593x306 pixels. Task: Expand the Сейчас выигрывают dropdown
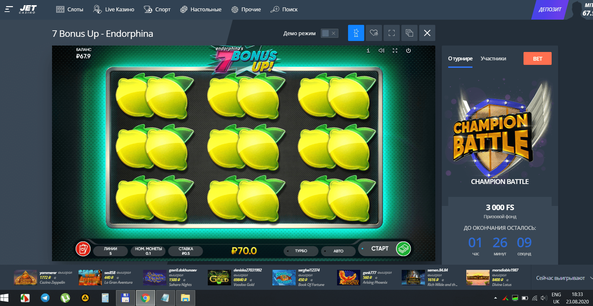click(564, 278)
